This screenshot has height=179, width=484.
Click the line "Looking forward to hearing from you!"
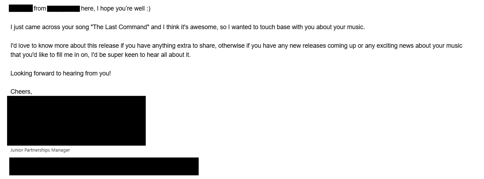click(x=60, y=73)
